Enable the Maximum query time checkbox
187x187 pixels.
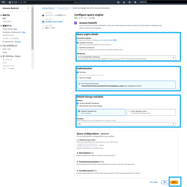78,140
